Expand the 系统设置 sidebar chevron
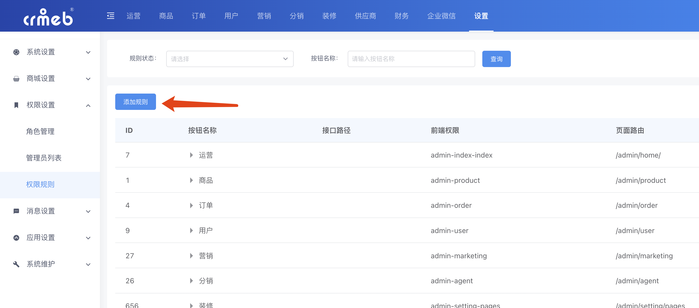This screenshot has width=699, height=308. (x=88, y=52)
